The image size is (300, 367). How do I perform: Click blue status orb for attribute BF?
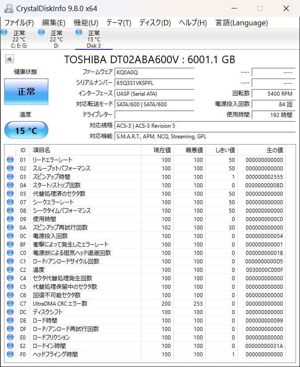[10, 244]
